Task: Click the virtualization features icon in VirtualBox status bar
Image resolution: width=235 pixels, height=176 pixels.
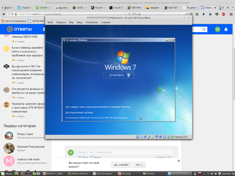Action: pos(164,137)
